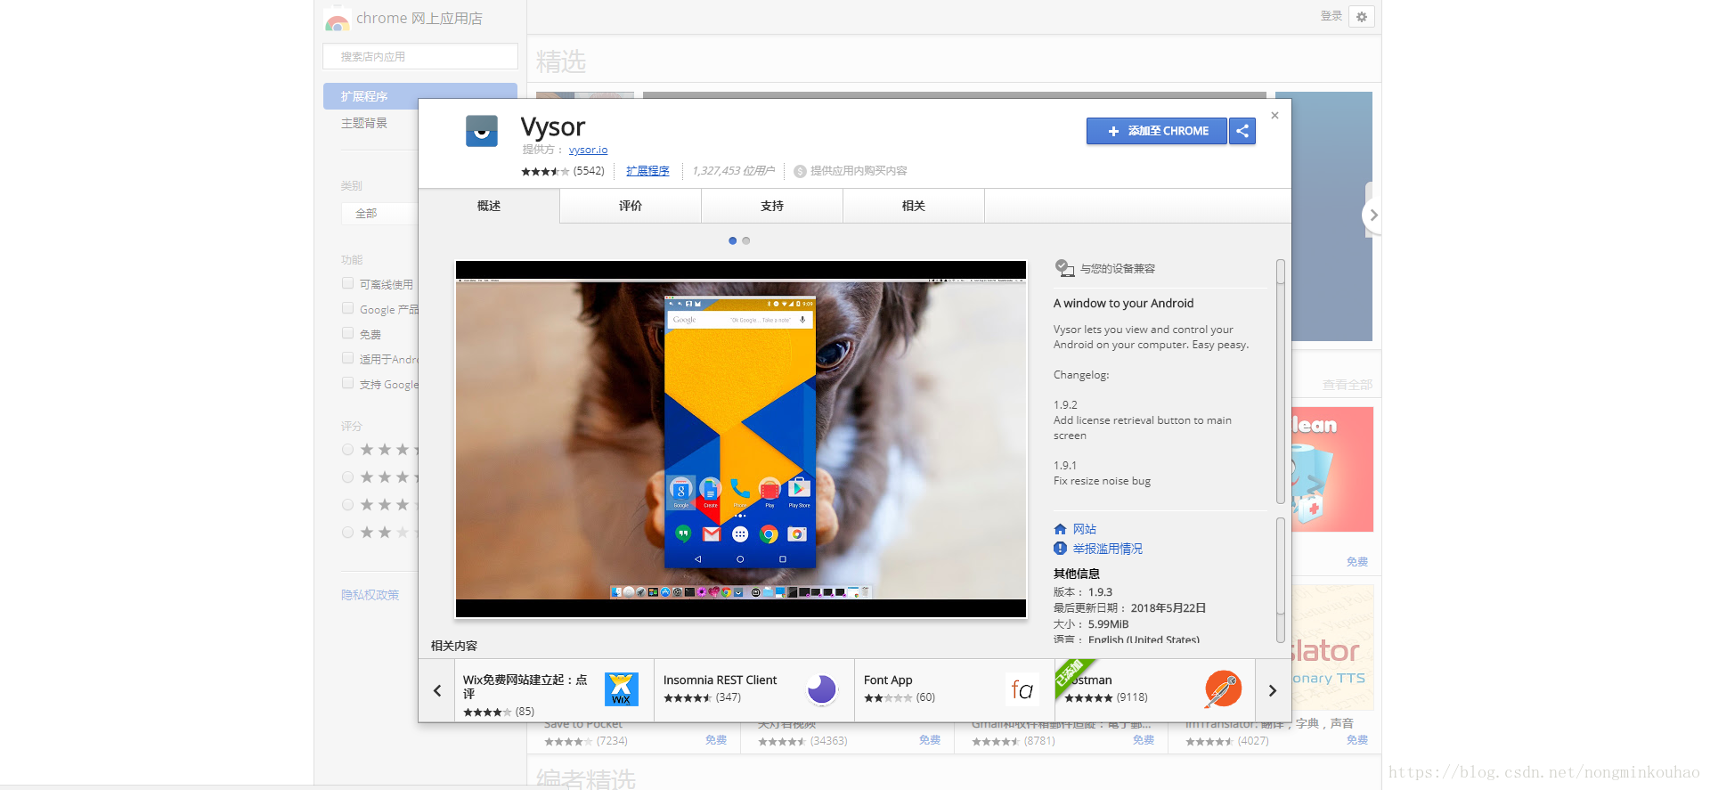Click the Font App fa icon
Viewport: 1710px width, 790px height.
click(1022, 689)
